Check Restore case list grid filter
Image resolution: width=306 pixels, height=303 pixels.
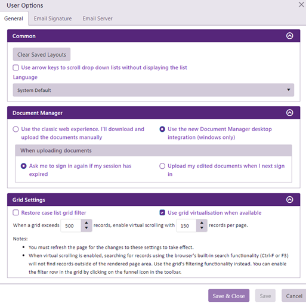(x=16, y=212)
